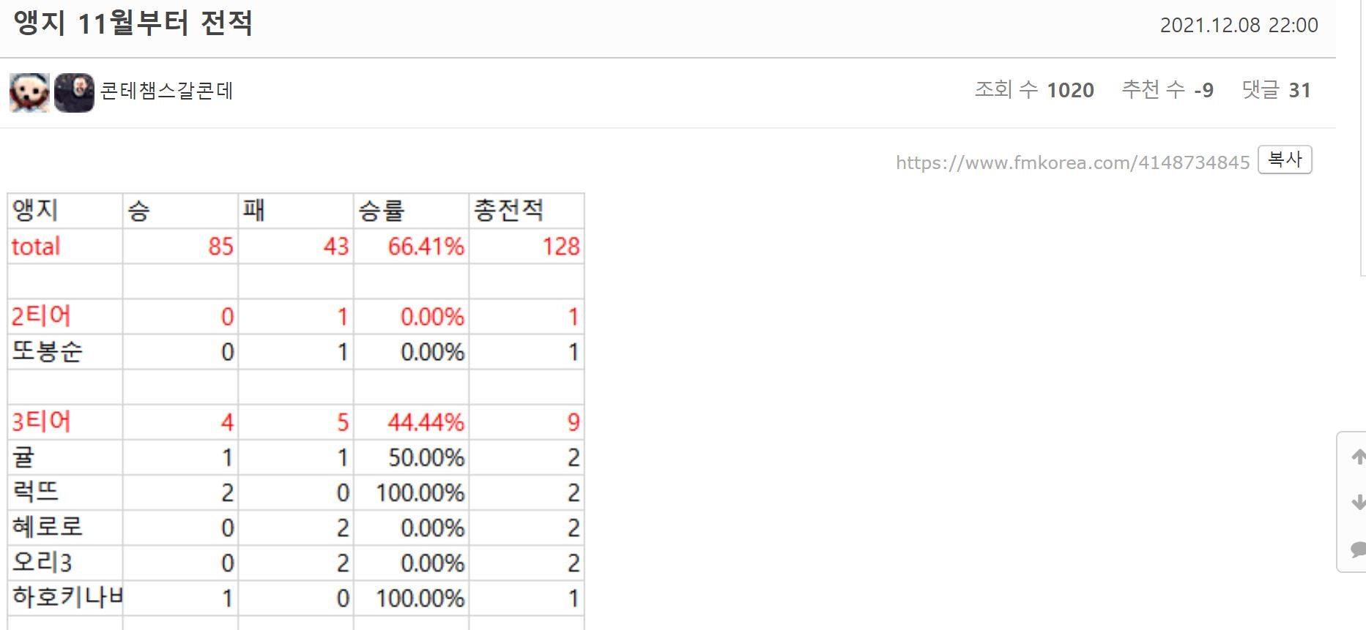
Task: Click the 댓글 31 counter
Action: pyautogui.click(x=1276, y=90)
